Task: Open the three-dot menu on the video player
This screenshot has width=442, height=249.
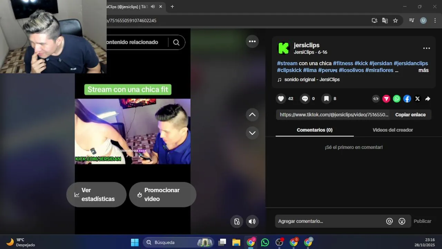Action: tap(252, 41)
